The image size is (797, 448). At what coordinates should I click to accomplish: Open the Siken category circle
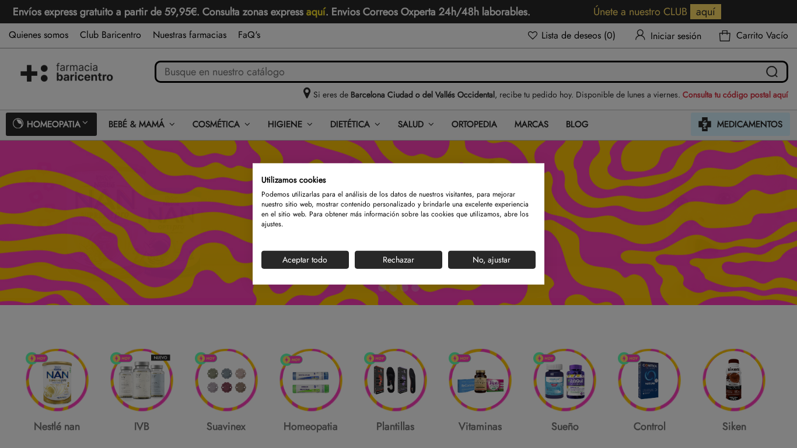734,380
